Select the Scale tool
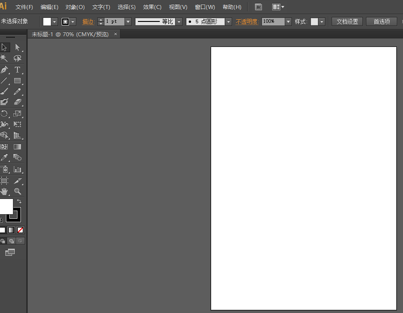This screenshot has width=403, height=313. tap(17, 114)
